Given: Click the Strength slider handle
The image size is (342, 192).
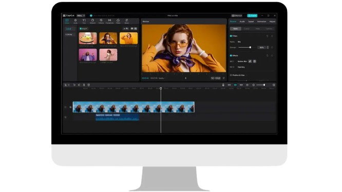Looking at the screenshot, I should 250,47.
